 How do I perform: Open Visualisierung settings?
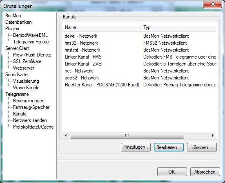26,81
